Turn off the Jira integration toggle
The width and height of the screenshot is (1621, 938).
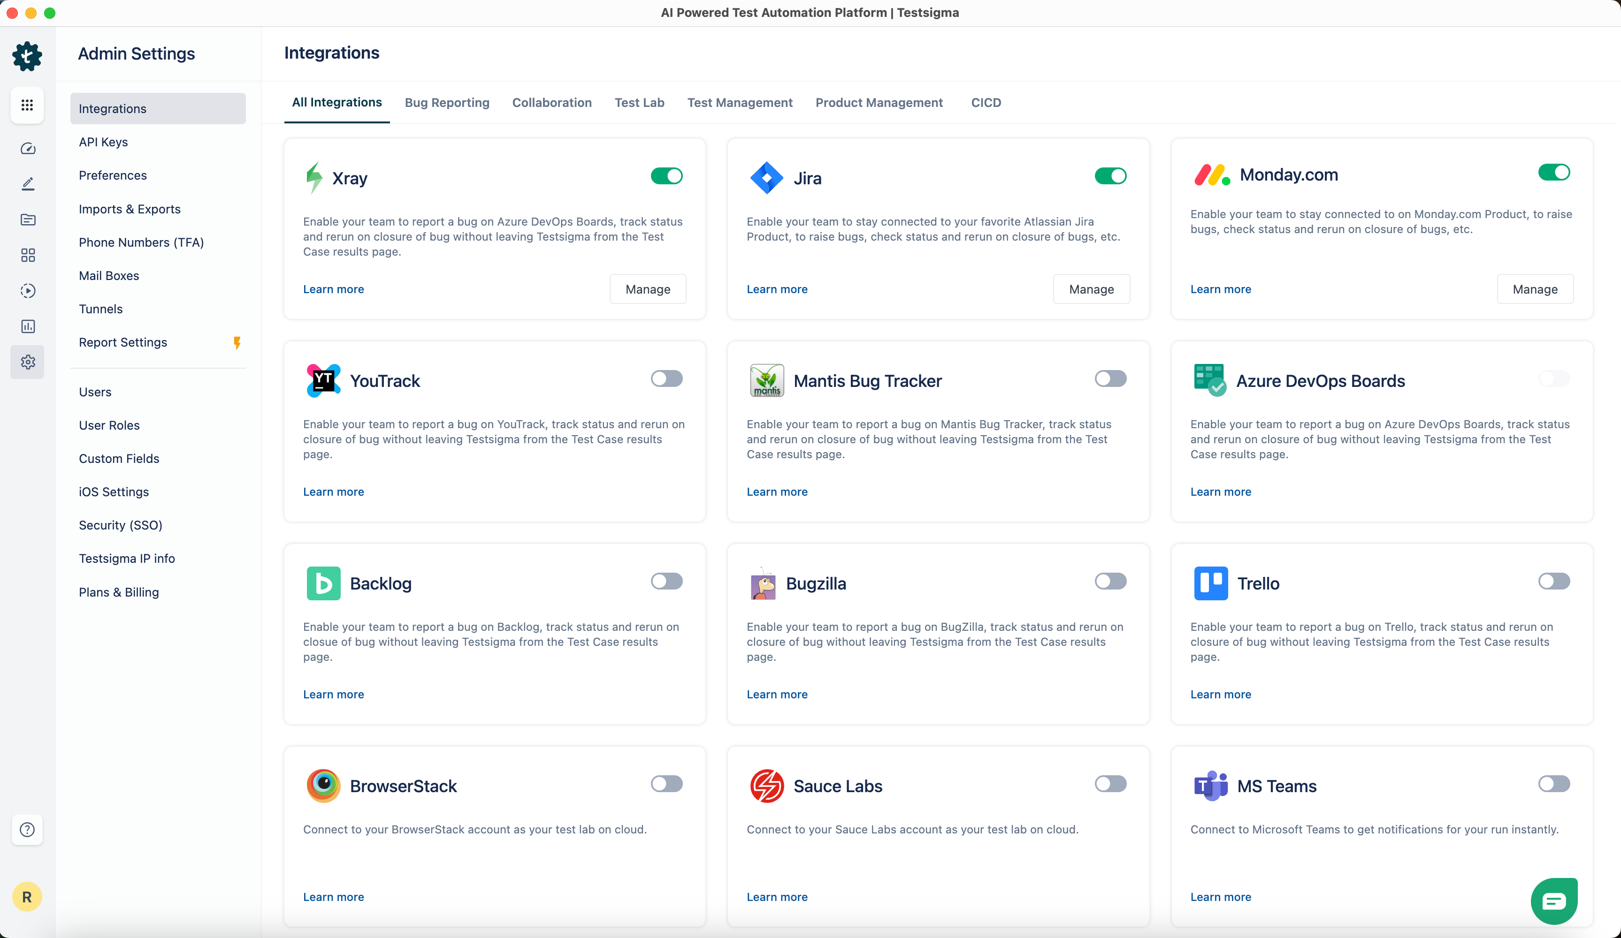point(1110,176)
